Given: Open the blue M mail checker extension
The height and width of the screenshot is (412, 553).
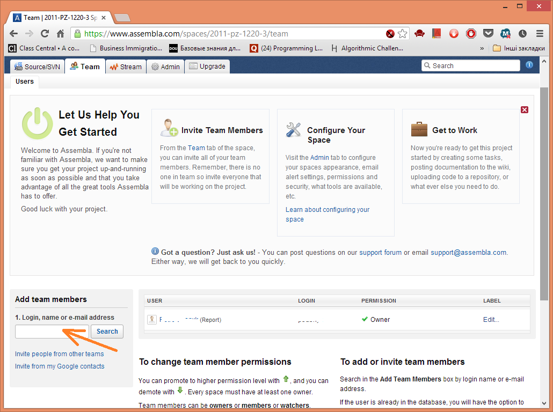Looking at the screenshot, I should [x=505, y=34].
